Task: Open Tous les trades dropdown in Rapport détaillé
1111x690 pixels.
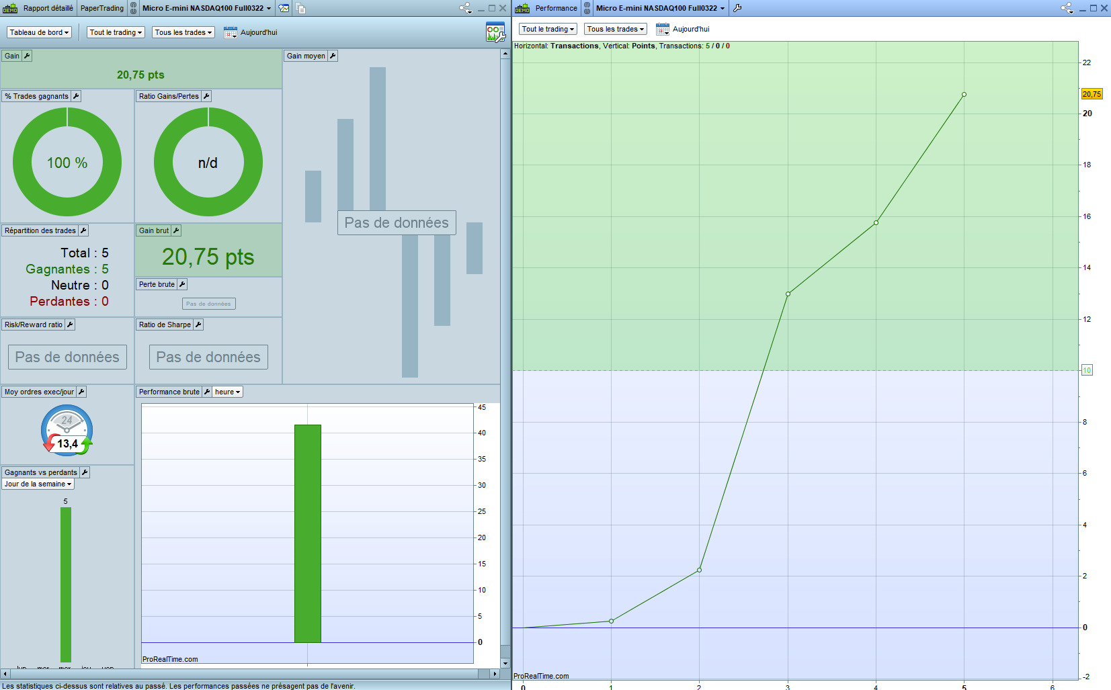Action: pyautogui.click(x=183, y=32)
